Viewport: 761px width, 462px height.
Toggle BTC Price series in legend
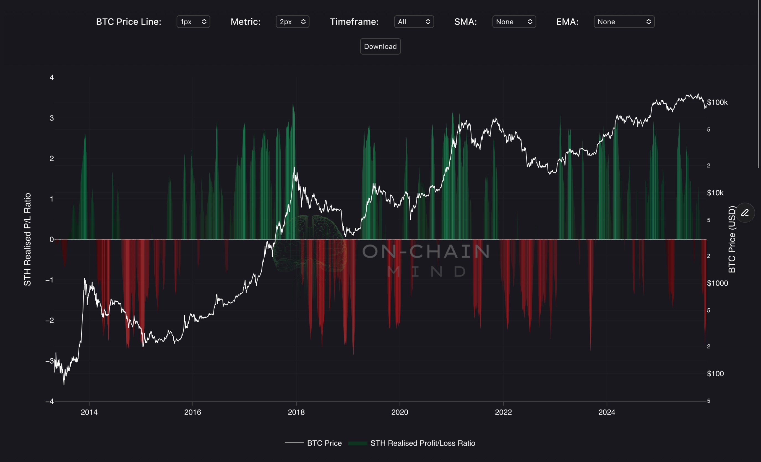(x=324, y=443)
